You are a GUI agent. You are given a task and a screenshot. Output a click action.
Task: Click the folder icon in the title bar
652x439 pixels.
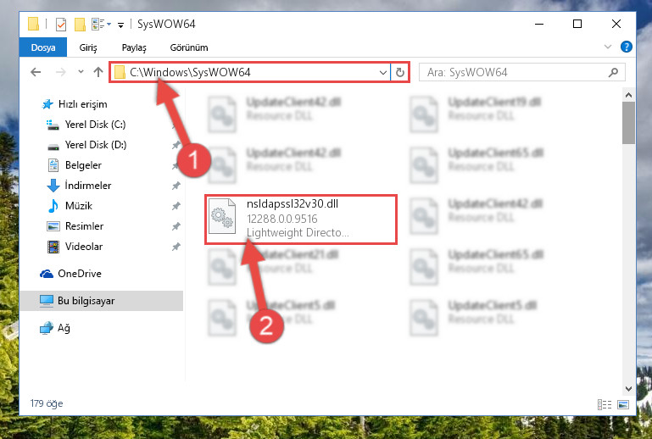pyautogui.click(x=34, y=24)
